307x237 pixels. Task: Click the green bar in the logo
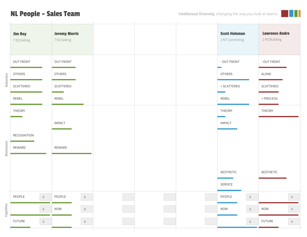296,14
